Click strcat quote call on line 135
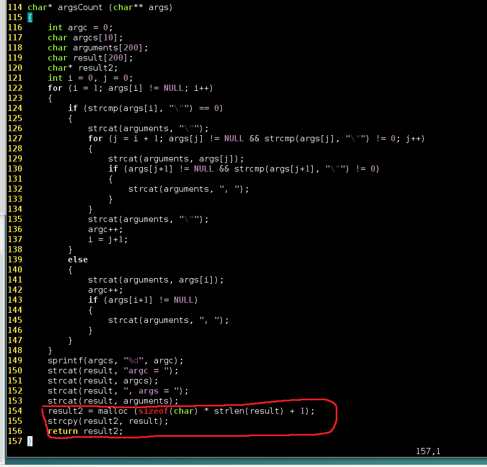Viewport: 487px width, 467px height. [148, 219]
